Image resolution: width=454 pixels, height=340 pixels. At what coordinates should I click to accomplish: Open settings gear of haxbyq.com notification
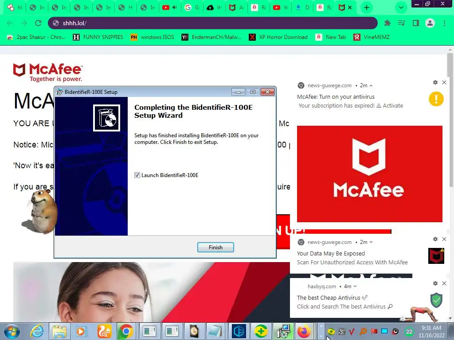[x=435, y=283]
